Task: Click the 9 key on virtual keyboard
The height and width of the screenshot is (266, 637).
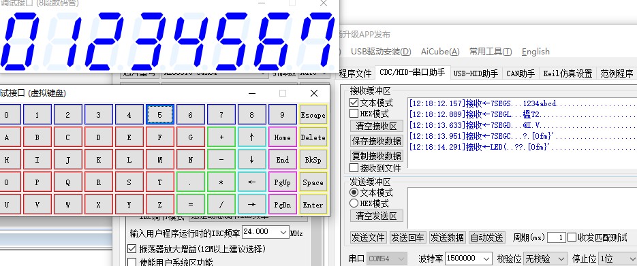Action: click(x=282, y=115)
